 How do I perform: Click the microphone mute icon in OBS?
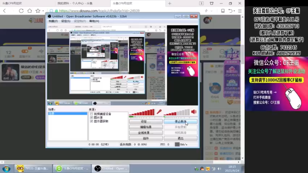coord(159,112)
